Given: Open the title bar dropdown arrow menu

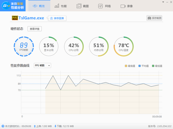Looking at the screenshot, I should (163, 2).
